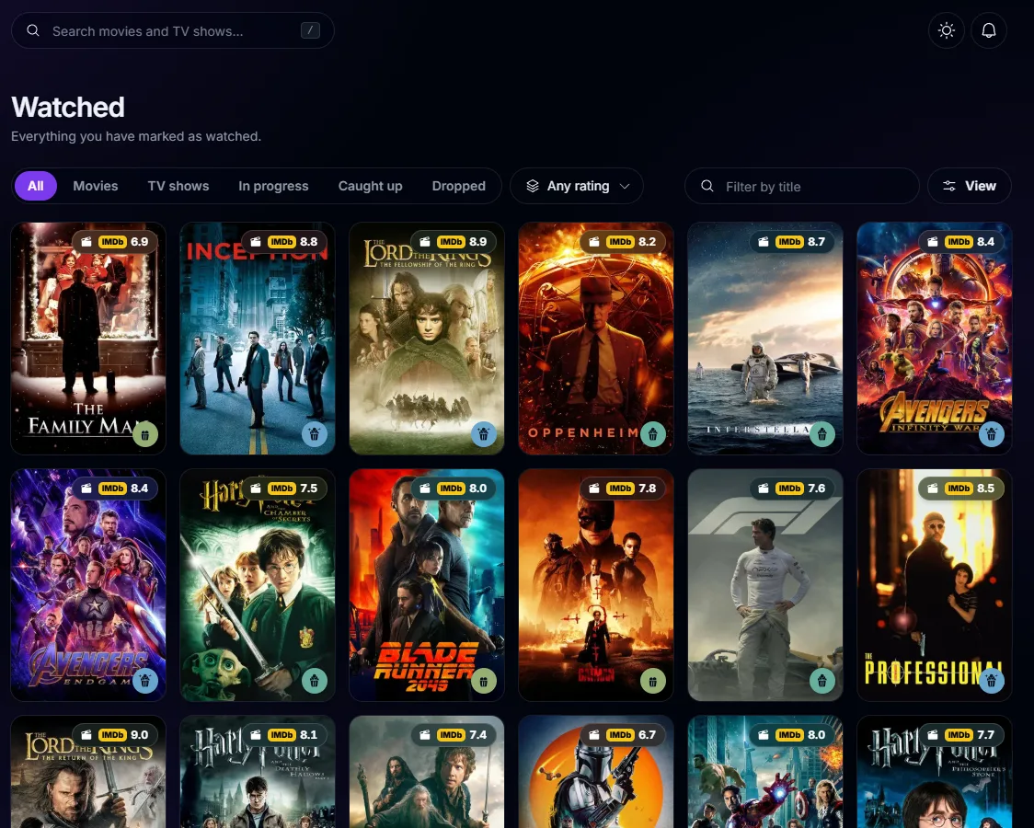This screenshot has width=1034, height=828.
Task: Open the Any rating dropdown
Action: pyautogui.click(x=577, y=186)
